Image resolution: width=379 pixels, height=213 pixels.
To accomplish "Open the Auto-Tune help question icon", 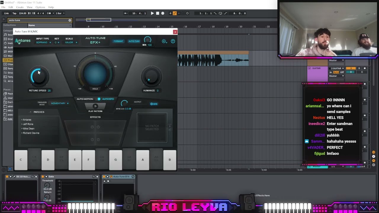I will [173, 41].
